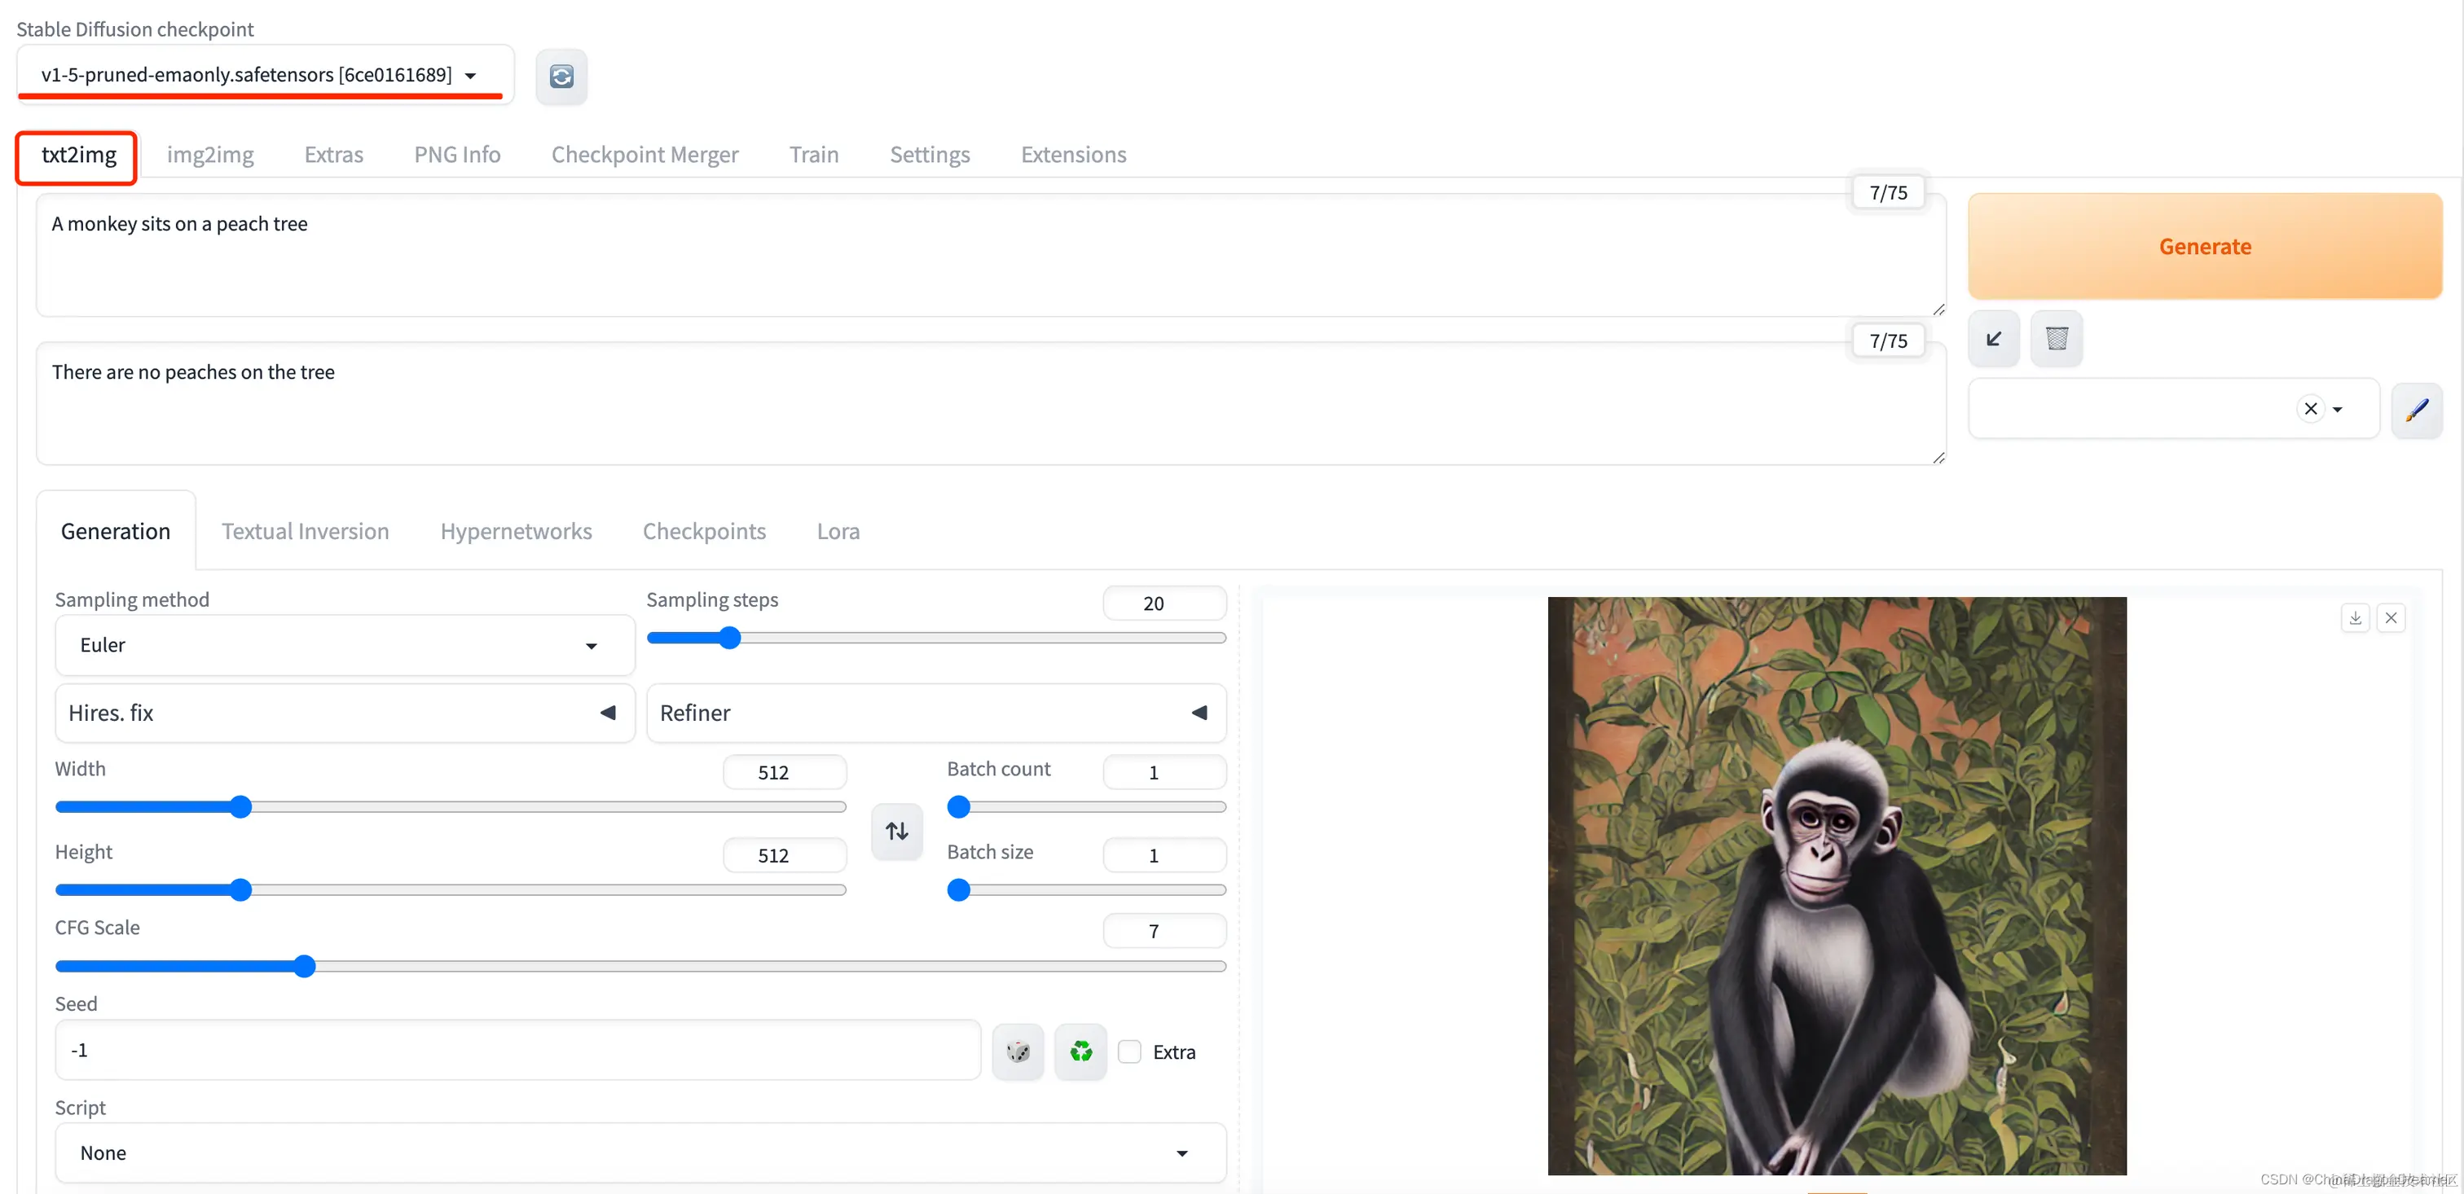The image size is (2464, 1194).
Task: Click the CFG Scale slider handle
Action: pos(304,967)
